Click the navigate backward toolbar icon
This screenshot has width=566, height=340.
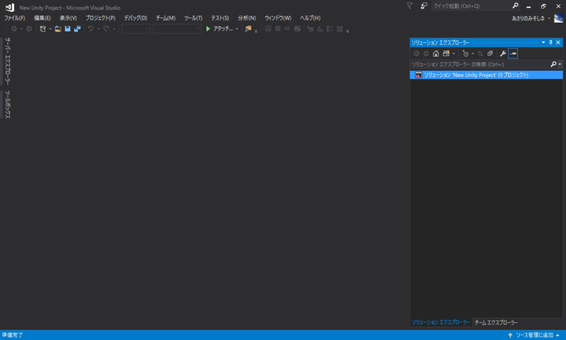(x=14, y=29)
